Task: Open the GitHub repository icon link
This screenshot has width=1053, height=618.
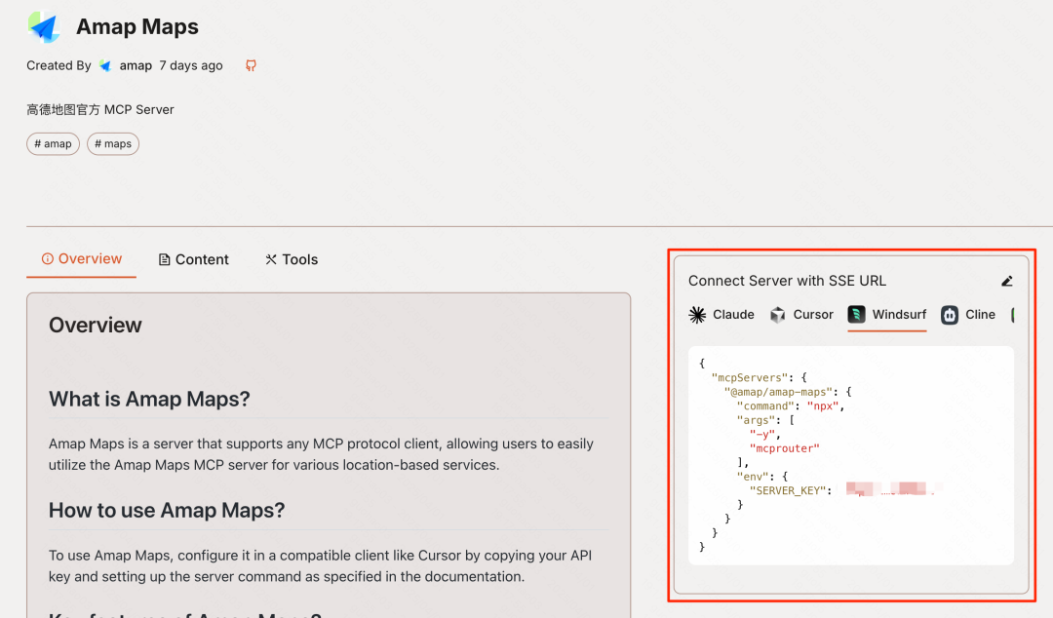Action: pyautogui.click(x=251, y=66)
